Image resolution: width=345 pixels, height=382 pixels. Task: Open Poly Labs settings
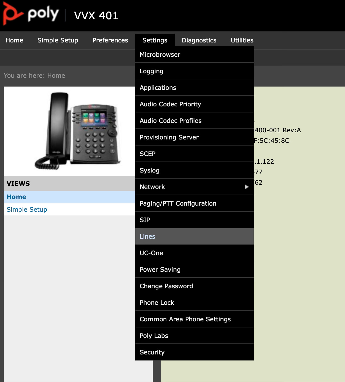(154, 335)
